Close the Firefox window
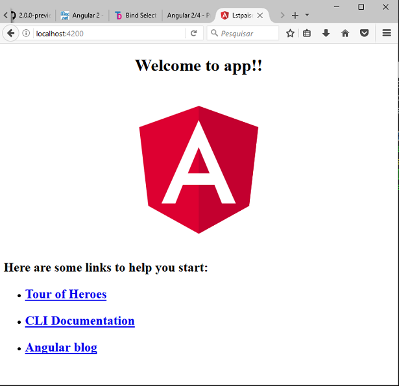 tap(385, 7)
